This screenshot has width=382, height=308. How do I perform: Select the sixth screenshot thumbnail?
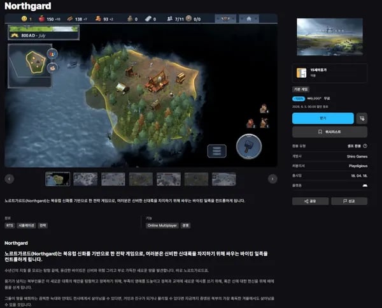pyautogui.click(x=196, y=179)
